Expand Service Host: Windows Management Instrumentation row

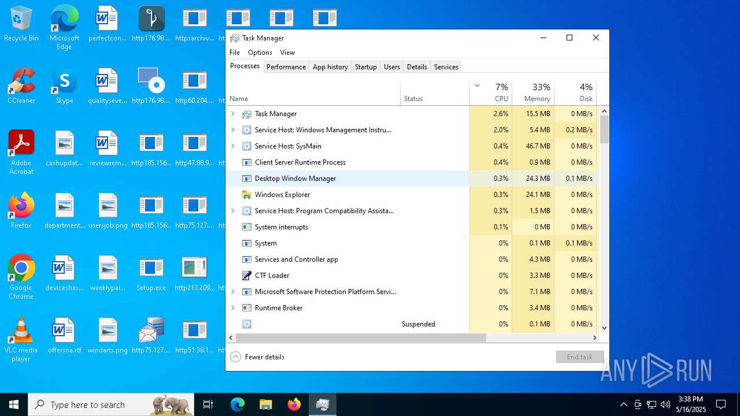[233, 130]
